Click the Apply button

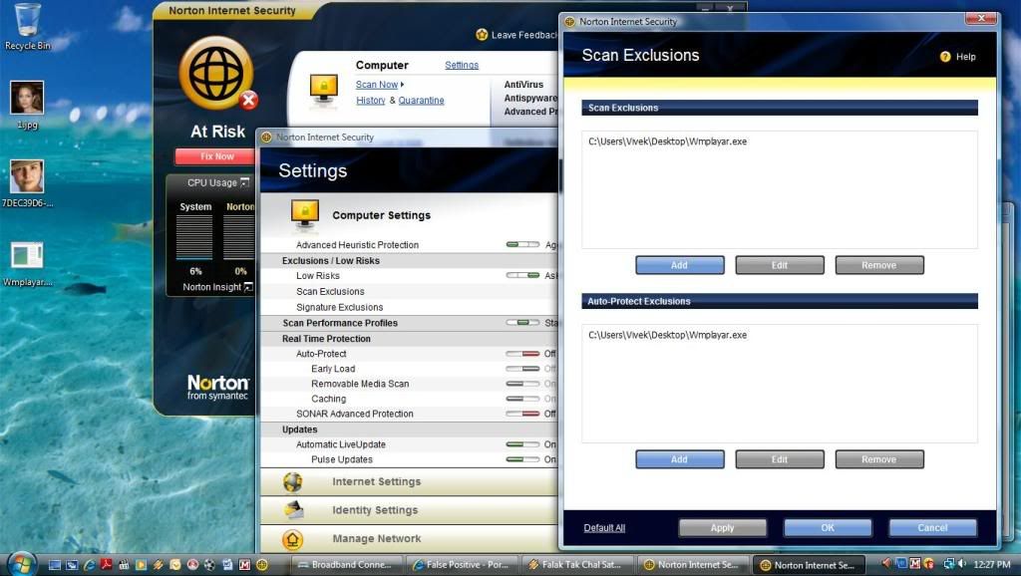(722, 528)
